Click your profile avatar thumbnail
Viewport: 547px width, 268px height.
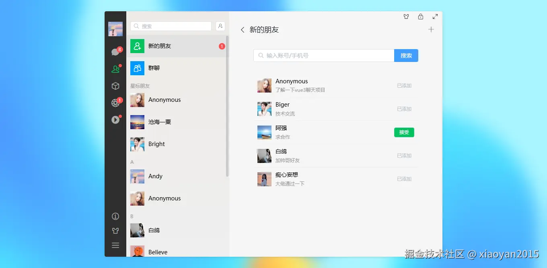click(115, 29)
